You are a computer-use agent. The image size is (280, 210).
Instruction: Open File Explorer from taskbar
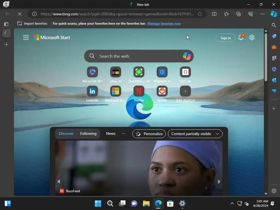pos(146,203)
